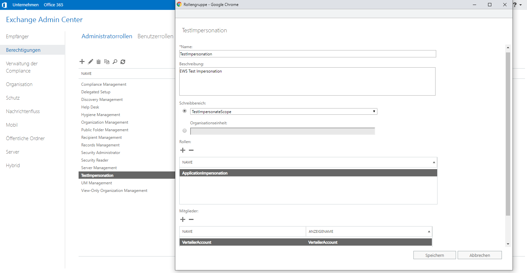Click the add new role group plus icon

point(82,62)
